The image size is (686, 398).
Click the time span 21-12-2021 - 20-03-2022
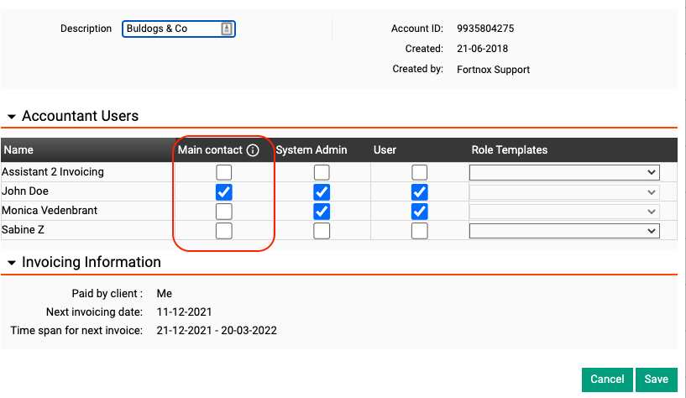click(x=217, y=330)
